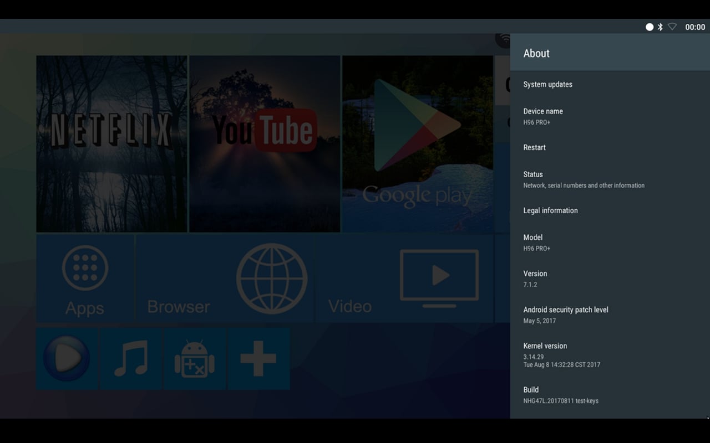The height and width of the screenshot is (443, 710).
Task: Open the Netflix app tile
Action: (x=111, y=143)
